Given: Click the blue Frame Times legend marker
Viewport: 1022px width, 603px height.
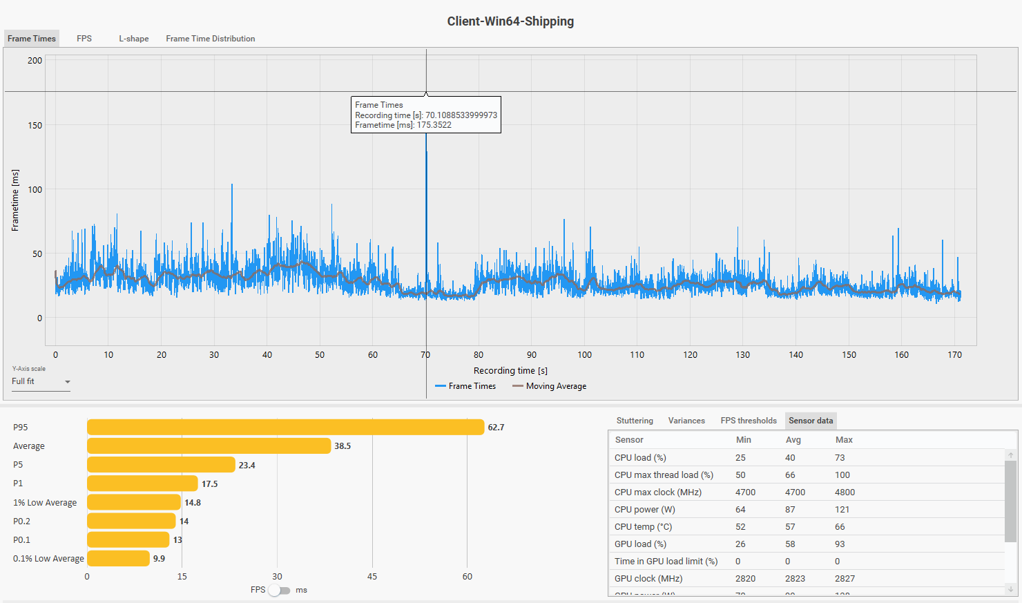Looking at the screenshot, I should pyautogui.click(x=440, y=386).
